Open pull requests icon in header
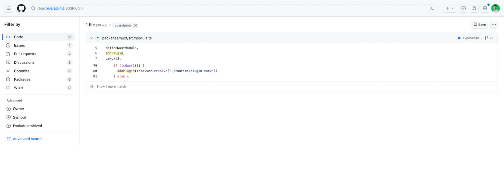Screen dimensions: 504x170 coord(474,8)
